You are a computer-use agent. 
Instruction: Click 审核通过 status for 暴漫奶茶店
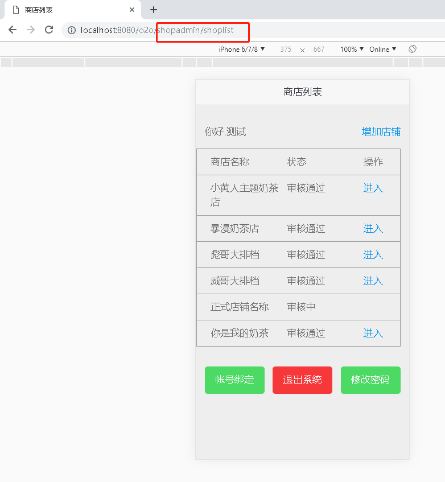pos(306,229)
